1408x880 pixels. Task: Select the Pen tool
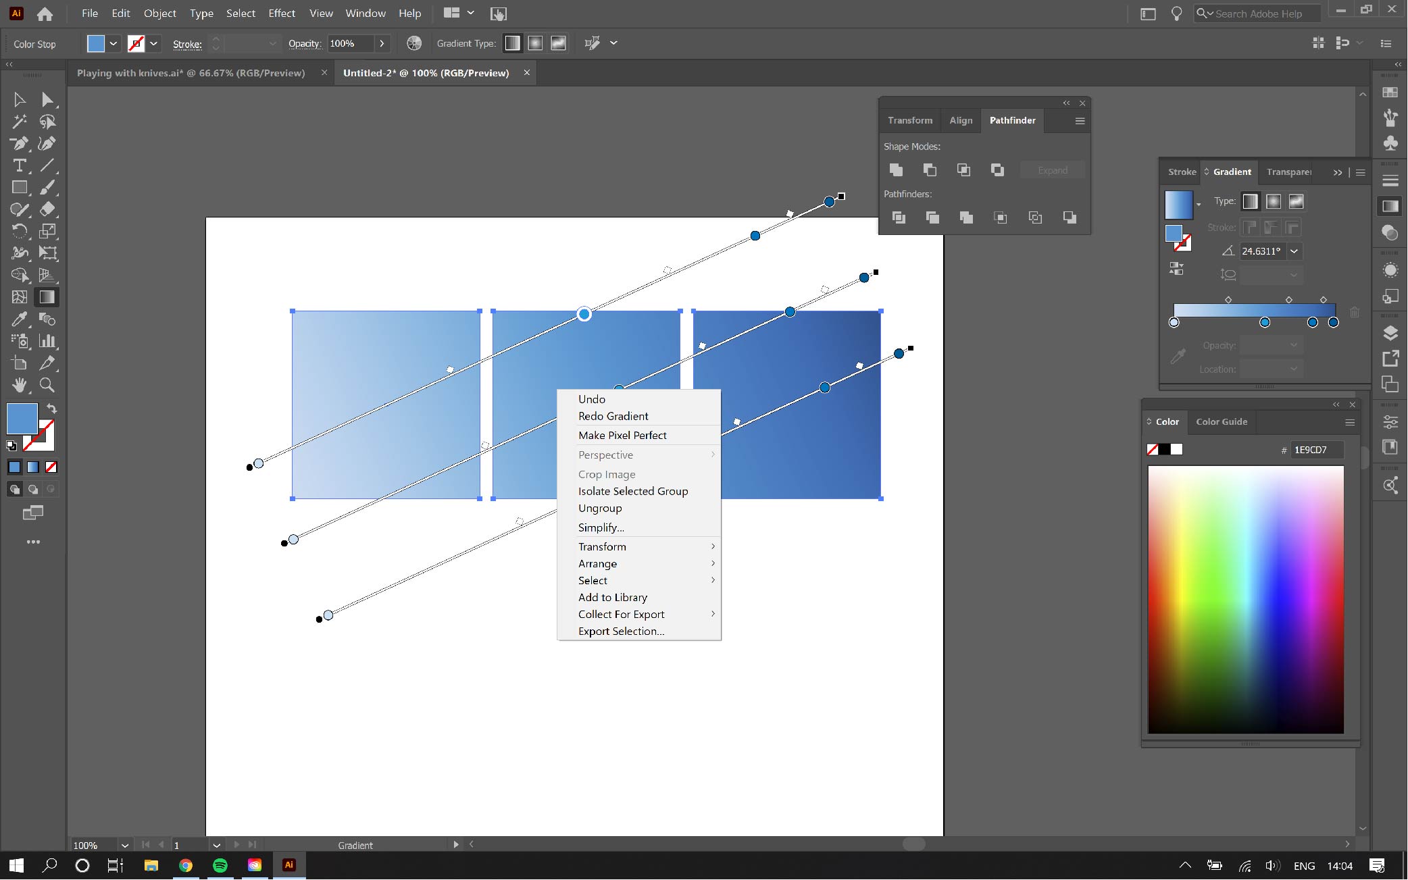(19, 143)
